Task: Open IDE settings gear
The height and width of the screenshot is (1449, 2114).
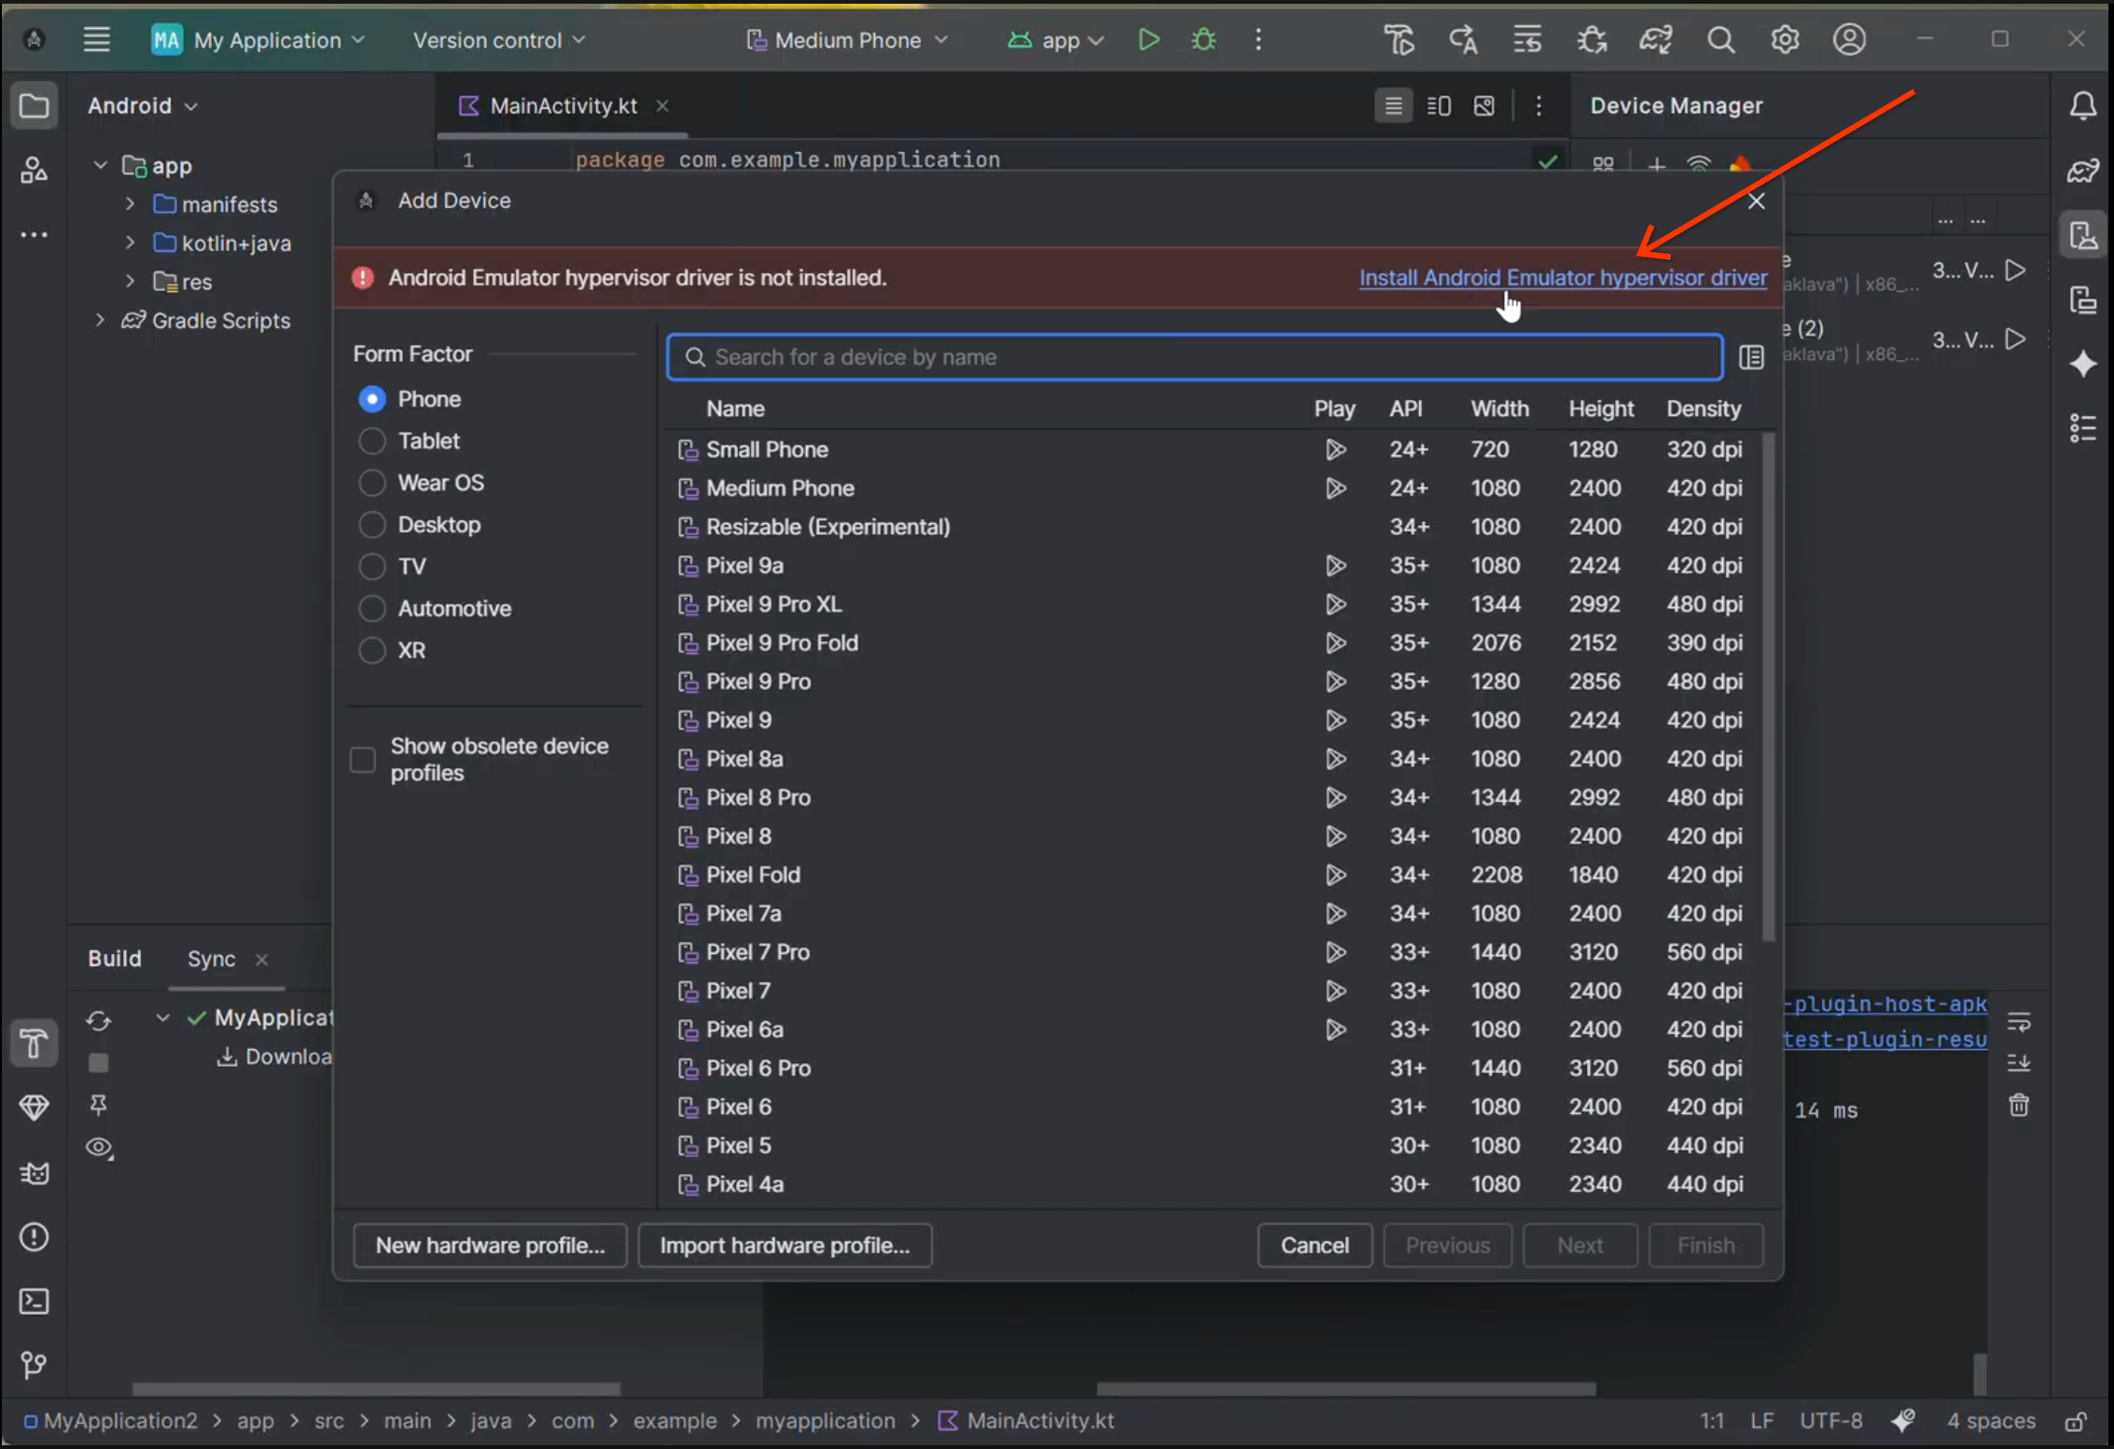Action: click(x=1784, y=40)
